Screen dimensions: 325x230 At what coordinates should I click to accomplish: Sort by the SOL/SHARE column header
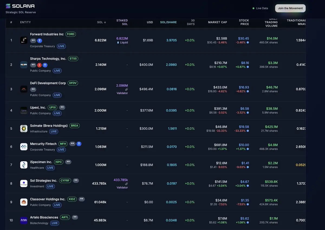(168, 22)
